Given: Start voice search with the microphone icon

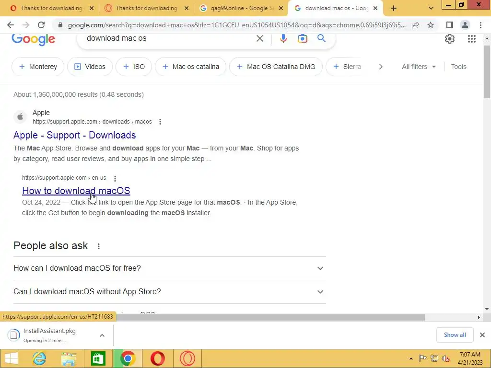Looking at the screenshot, I should click(283, 38).
